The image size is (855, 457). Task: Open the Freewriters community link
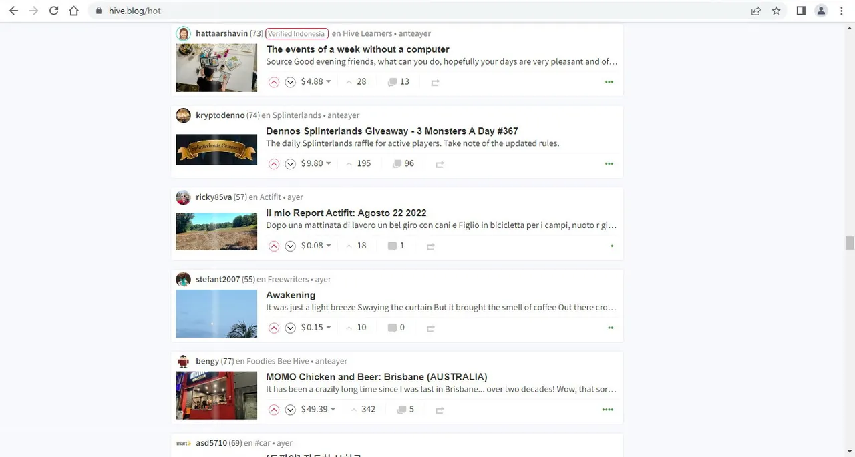pyautogui.click(x=289, y=279)
